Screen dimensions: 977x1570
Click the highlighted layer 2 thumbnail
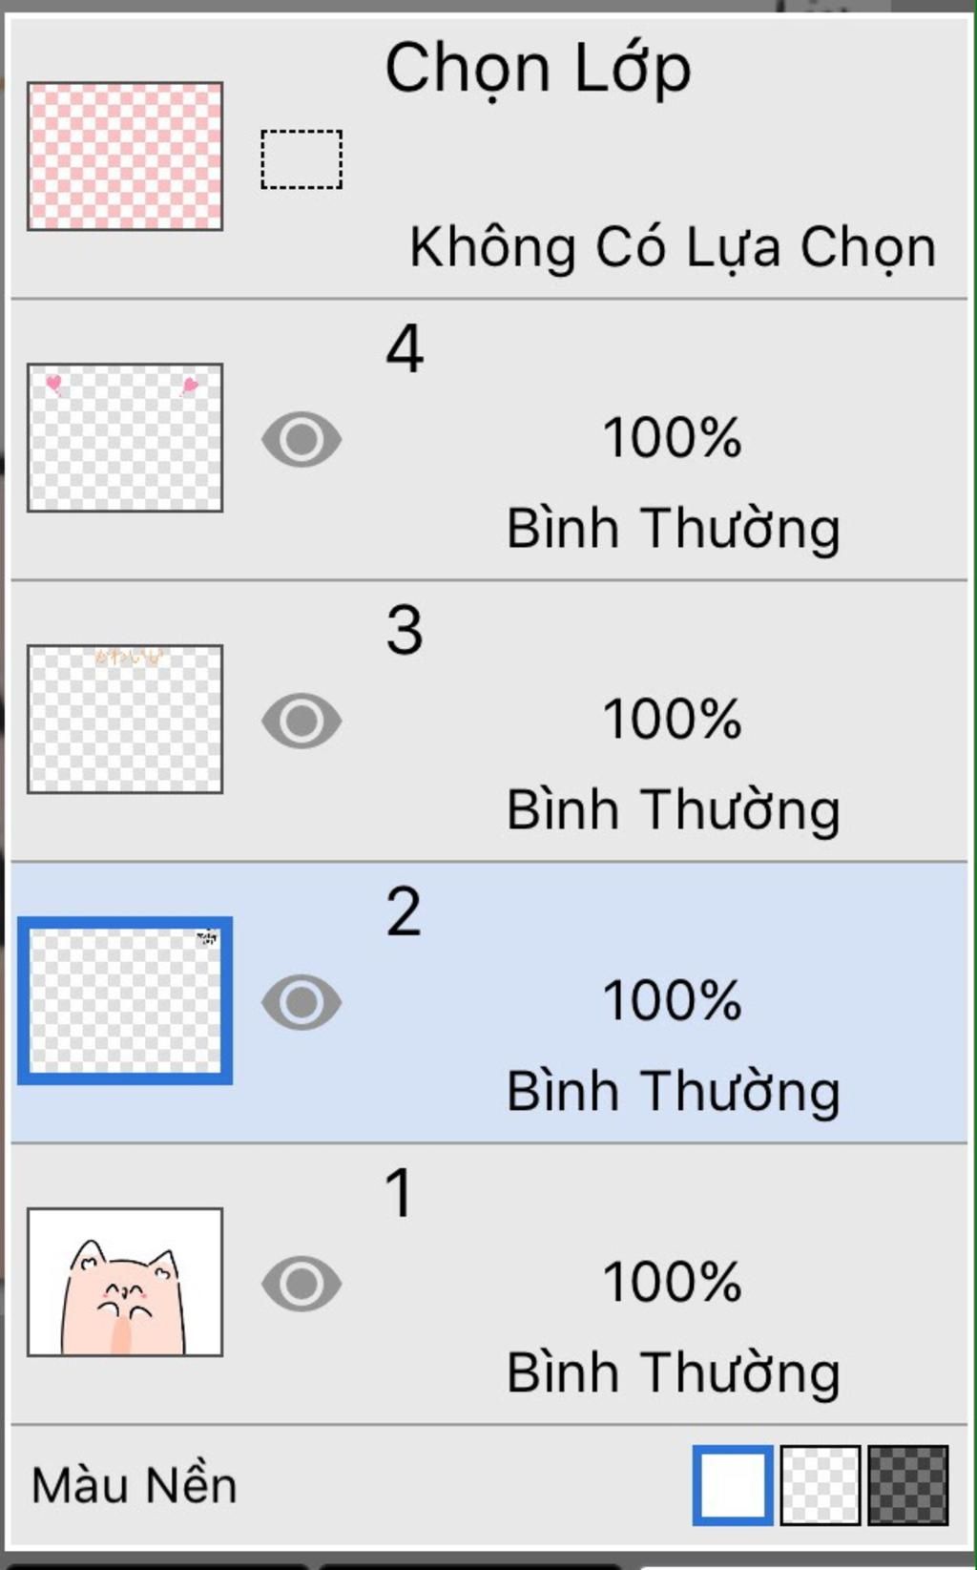(x=125, y=1000)
